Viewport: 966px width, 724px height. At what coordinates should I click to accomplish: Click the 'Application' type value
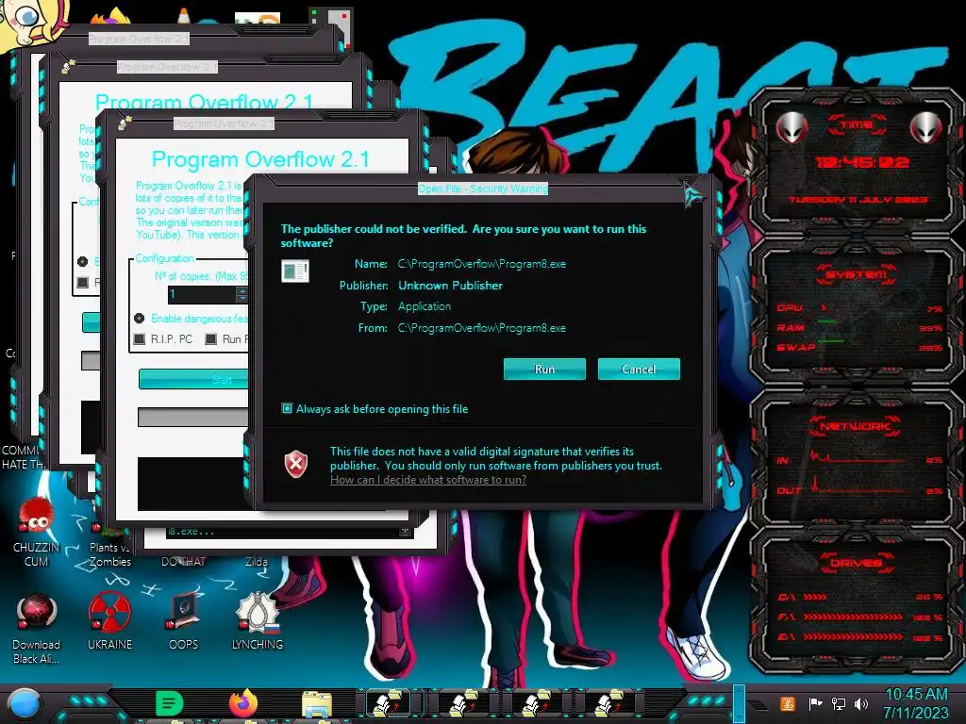[425, 306]
